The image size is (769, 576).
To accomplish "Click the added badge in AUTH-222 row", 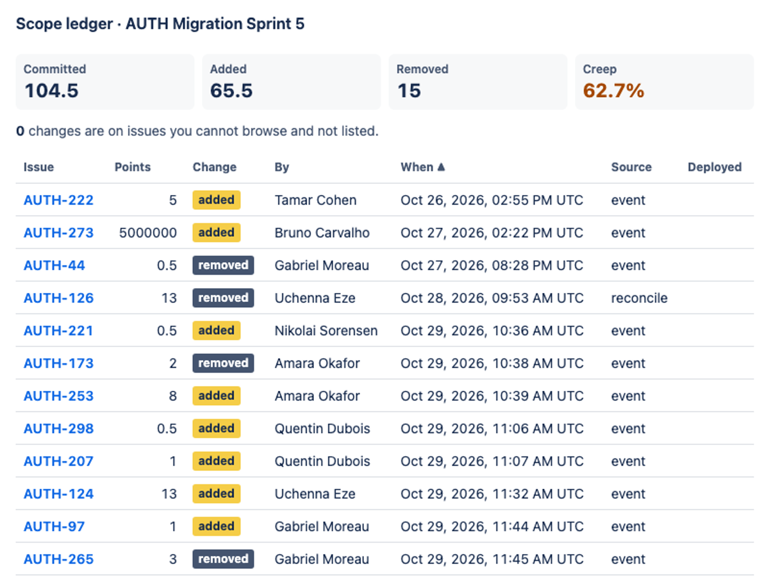I will (x=217, y=200).
